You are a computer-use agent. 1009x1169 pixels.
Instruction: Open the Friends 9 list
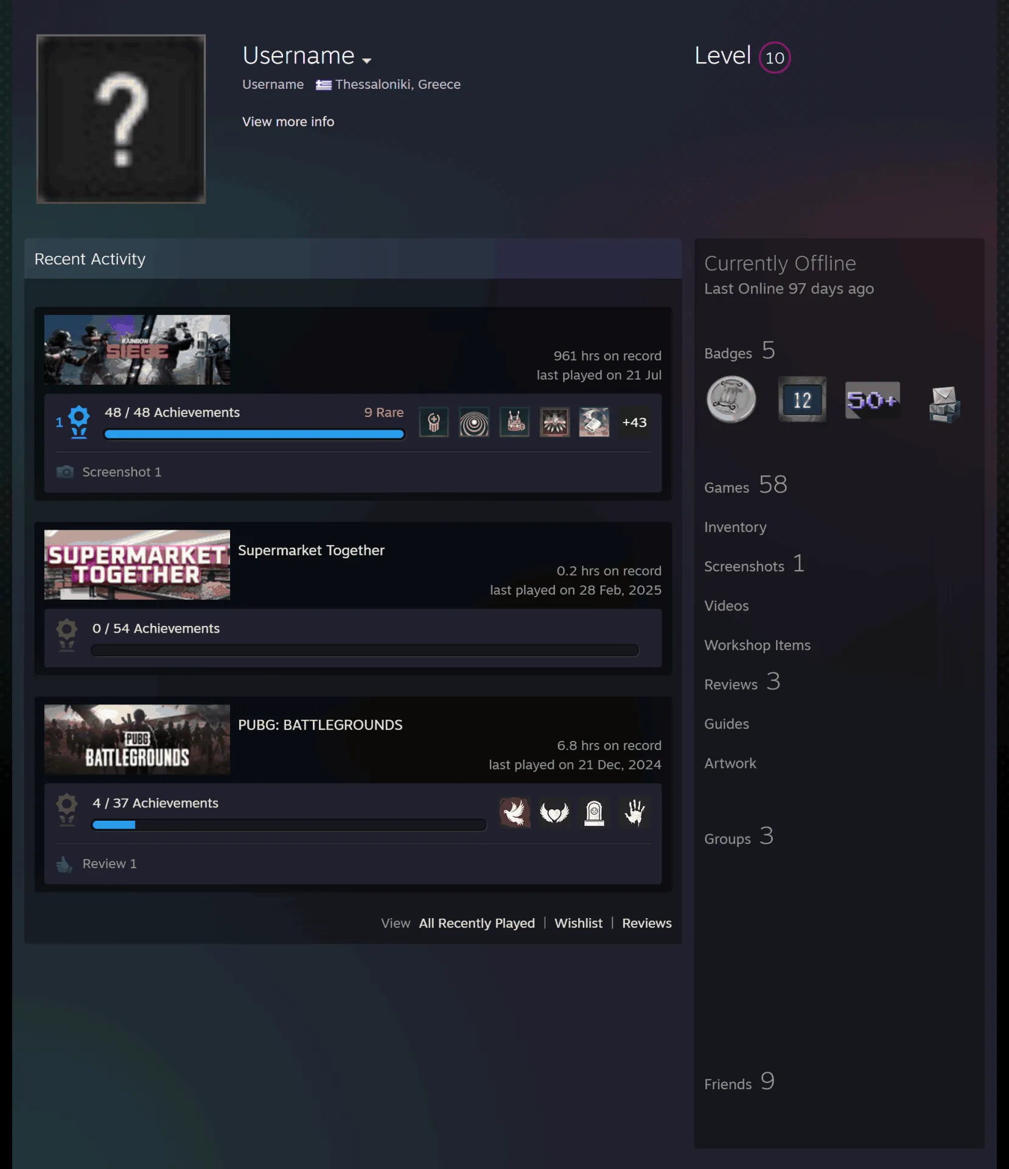(x=739, y=1082)
